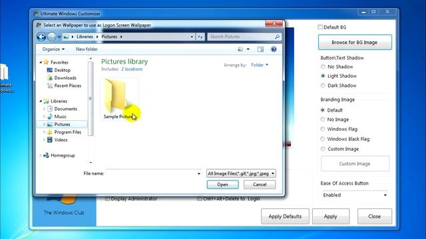Open the Arrange by Folder dropdown
Viewport: 426px width, 239px height.
coord(260,65)
